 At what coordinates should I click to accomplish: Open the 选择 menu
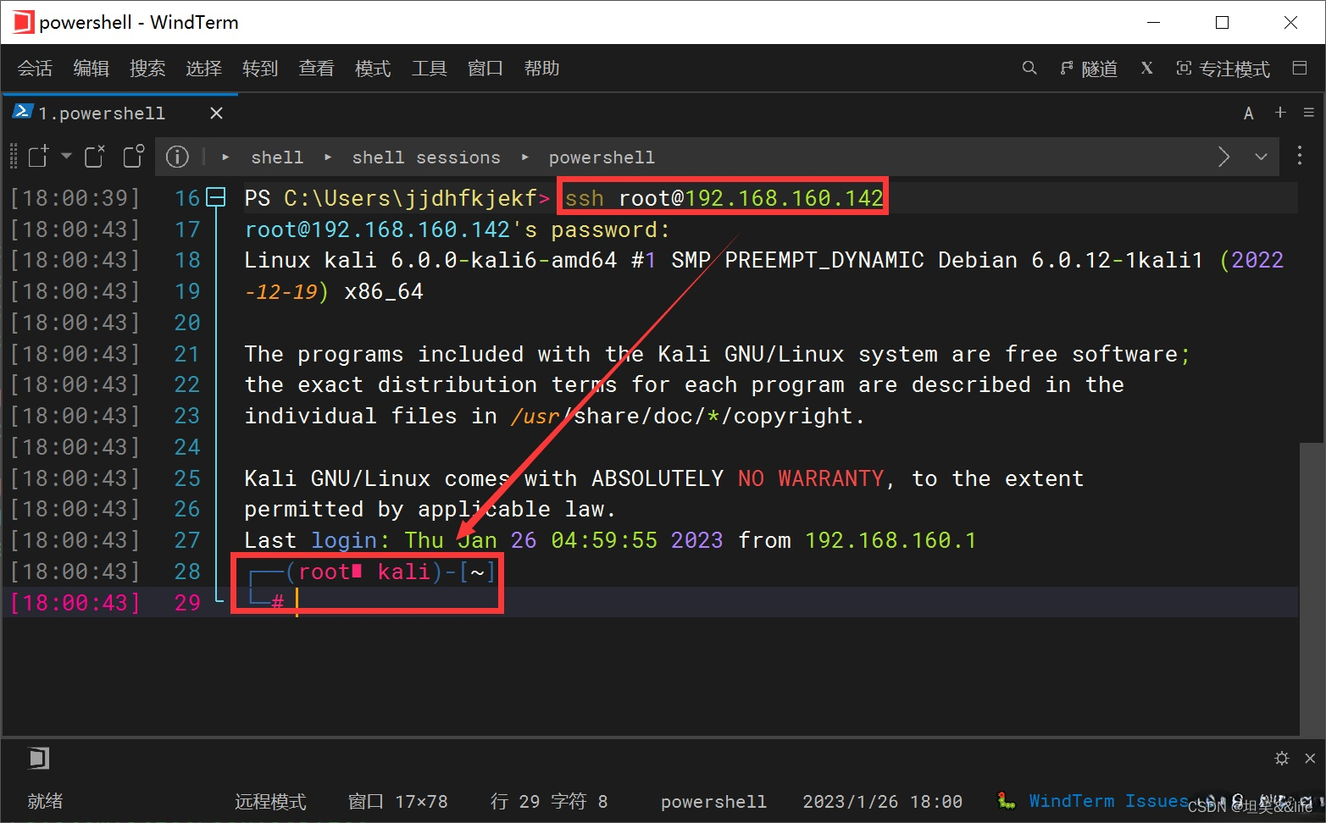(x=203, y=69)
